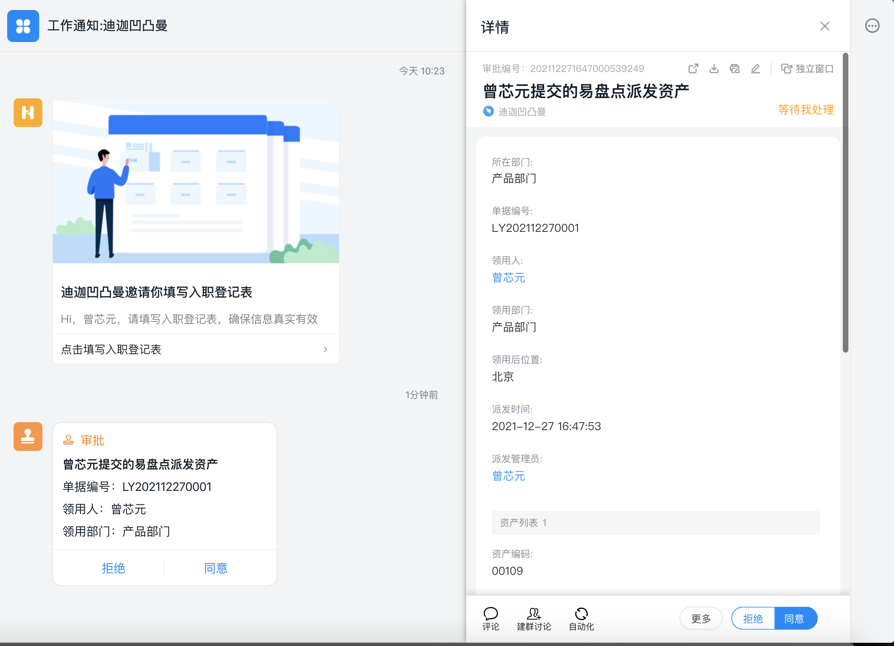
Task: Open approval in 独立窗口 standalone window
Action: (807, 69)
